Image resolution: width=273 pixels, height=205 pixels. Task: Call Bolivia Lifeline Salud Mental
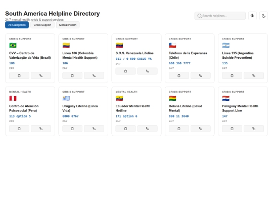201,129
